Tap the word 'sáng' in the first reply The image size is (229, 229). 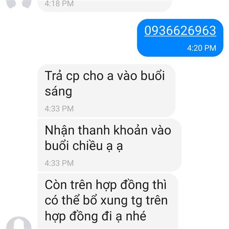click(58, 92)
